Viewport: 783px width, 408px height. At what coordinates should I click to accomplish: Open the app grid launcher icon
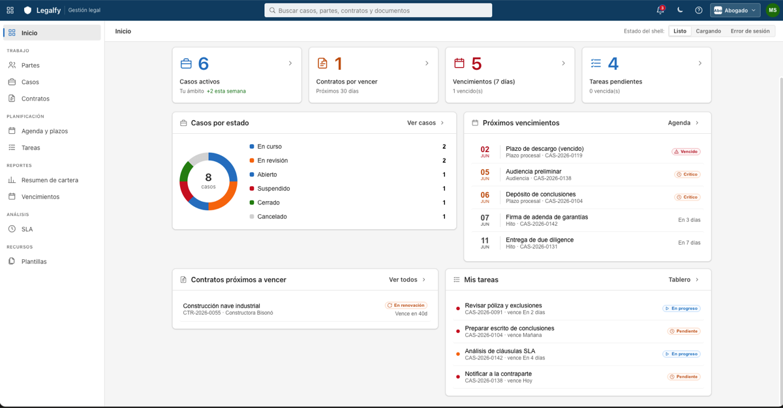(10, 10)
